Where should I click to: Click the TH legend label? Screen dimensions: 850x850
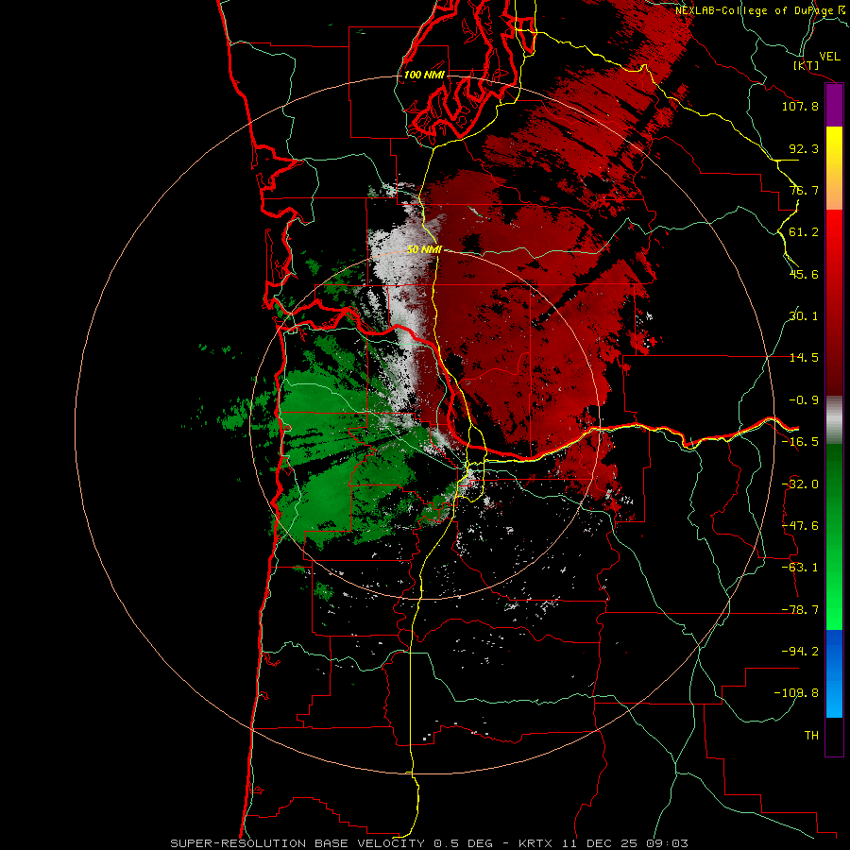[811, 736]
